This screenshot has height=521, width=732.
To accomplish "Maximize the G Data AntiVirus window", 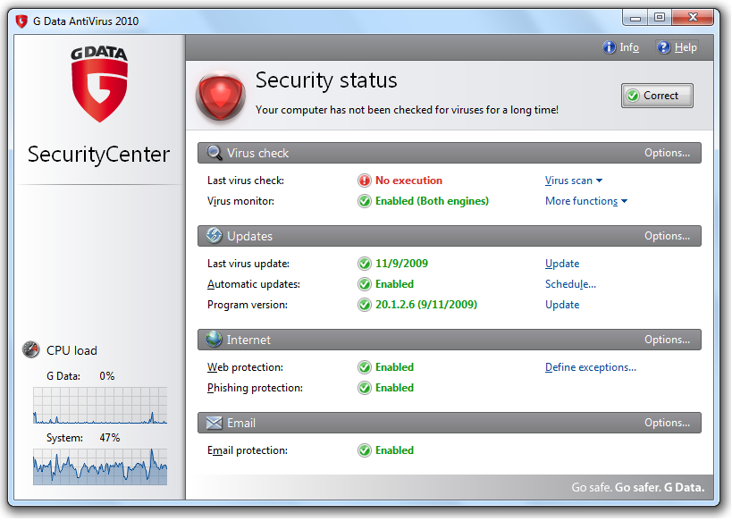I will 660,18.
